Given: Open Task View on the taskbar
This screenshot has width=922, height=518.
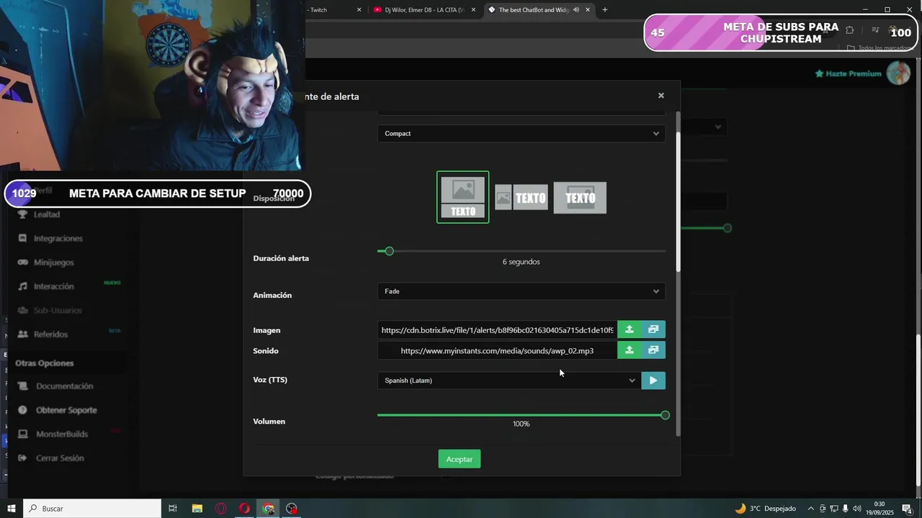Looking at the screenshot, I should (x=173, y=509).
